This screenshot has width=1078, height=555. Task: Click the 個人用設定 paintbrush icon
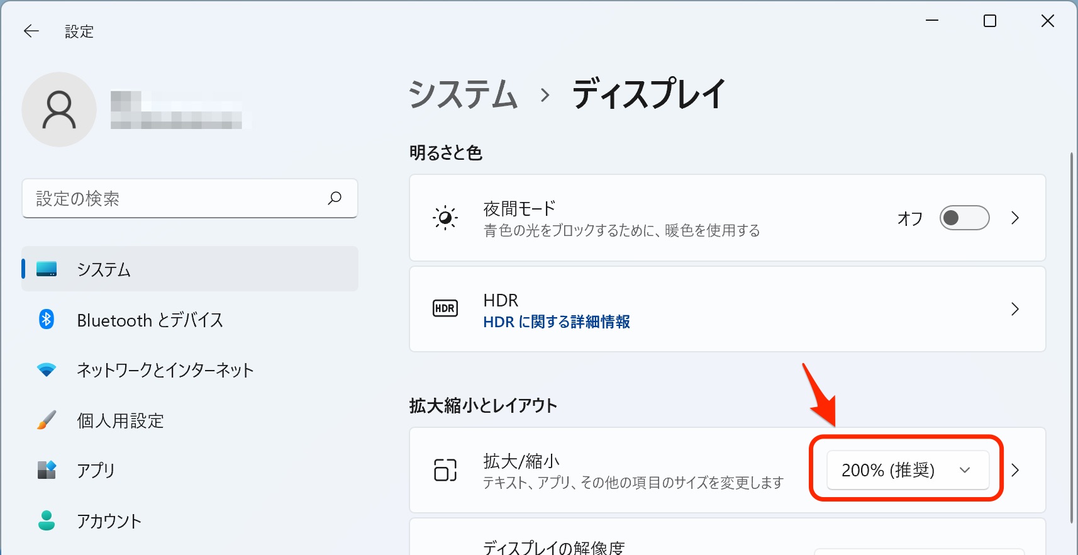tap(47, 420)
